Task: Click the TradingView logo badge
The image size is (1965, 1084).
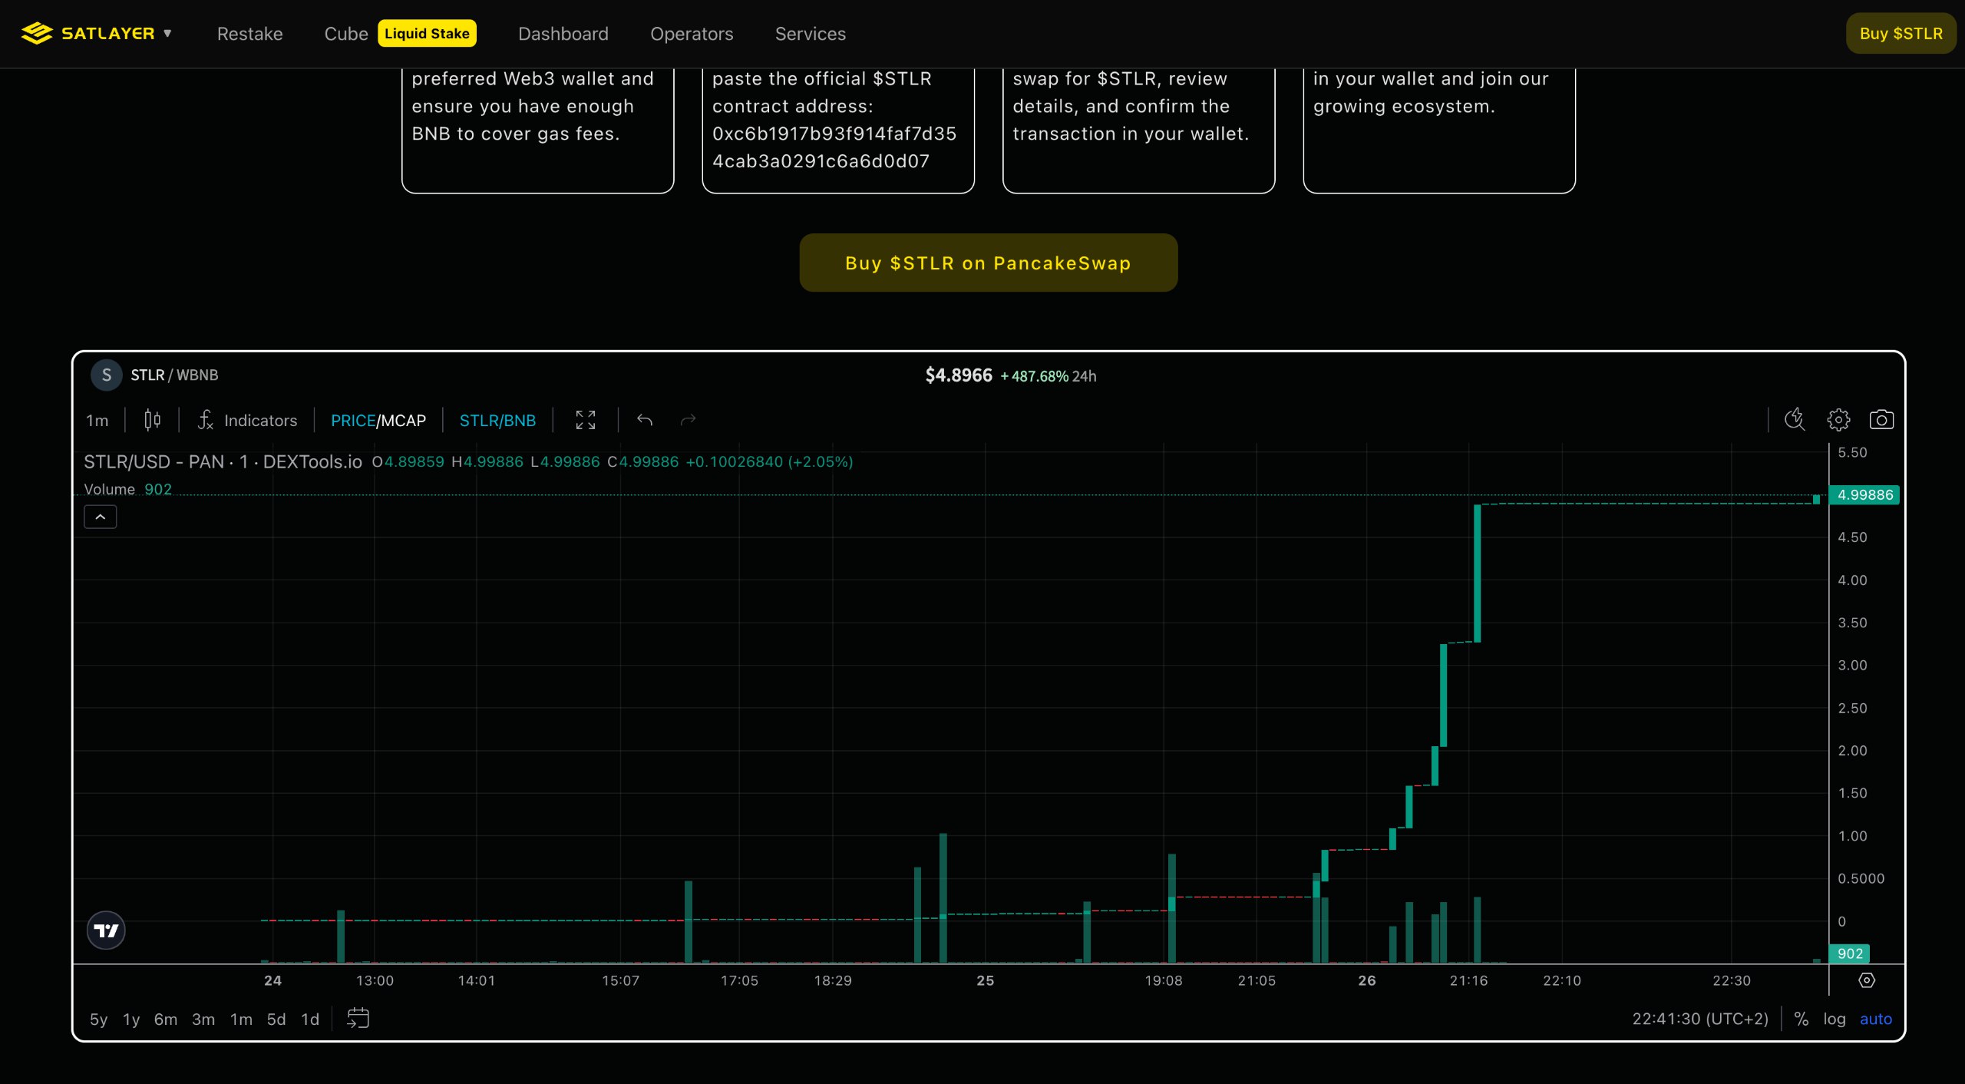Action: pos(106,930)
